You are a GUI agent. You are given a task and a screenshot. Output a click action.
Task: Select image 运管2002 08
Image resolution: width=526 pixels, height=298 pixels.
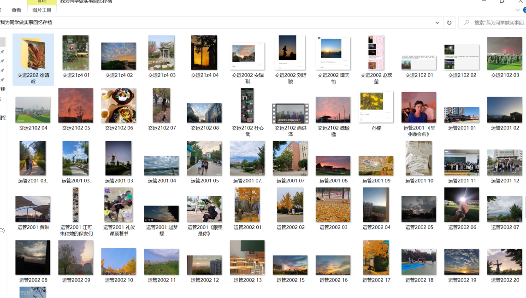pyautogui.click(x=33, y=257)
